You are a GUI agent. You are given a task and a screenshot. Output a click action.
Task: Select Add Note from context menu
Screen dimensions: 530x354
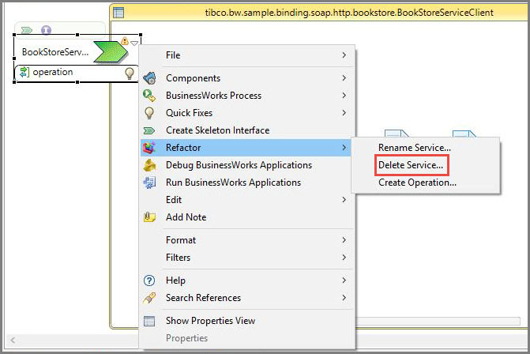(x=247, y=217)
